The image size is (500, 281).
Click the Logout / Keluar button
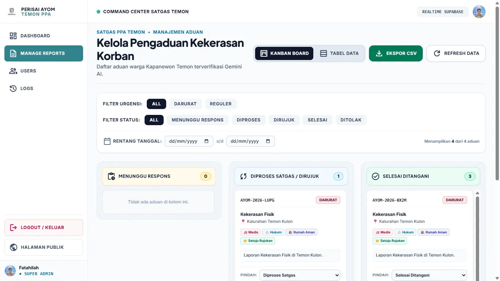coord(44,228)
